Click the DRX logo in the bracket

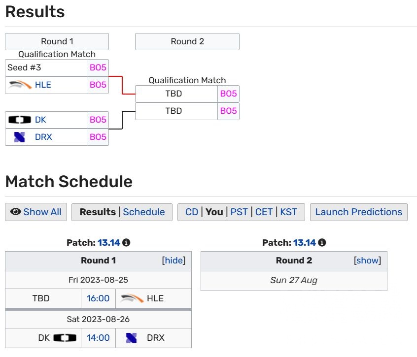[20, 137]
